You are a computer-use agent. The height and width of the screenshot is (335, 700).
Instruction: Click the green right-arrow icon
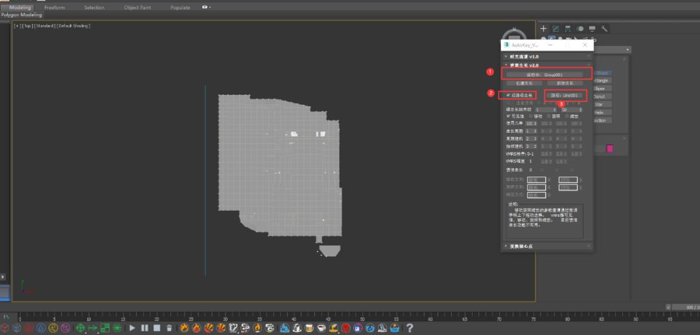tap(93, 328)
